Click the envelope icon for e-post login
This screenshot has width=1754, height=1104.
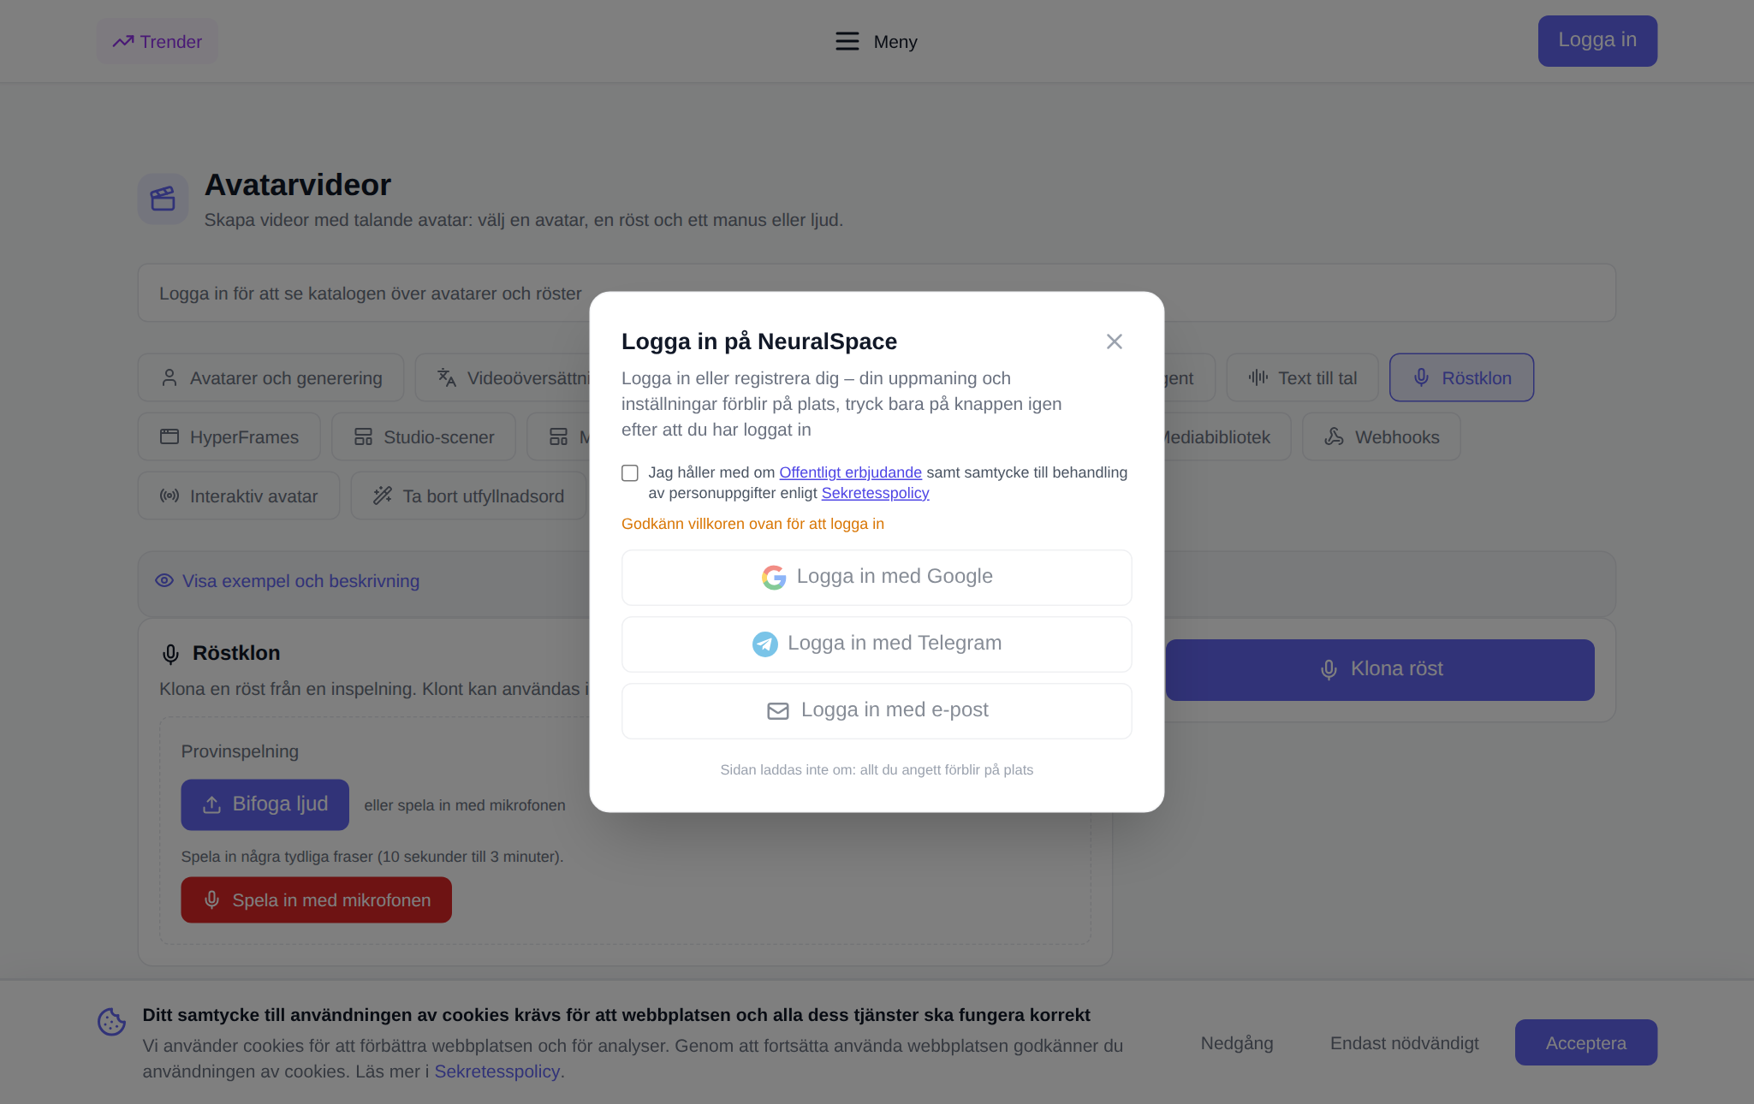click(x=778, y=711)
